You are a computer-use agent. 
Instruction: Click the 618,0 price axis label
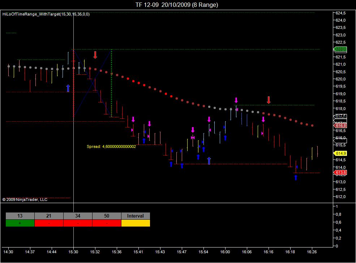340,109
